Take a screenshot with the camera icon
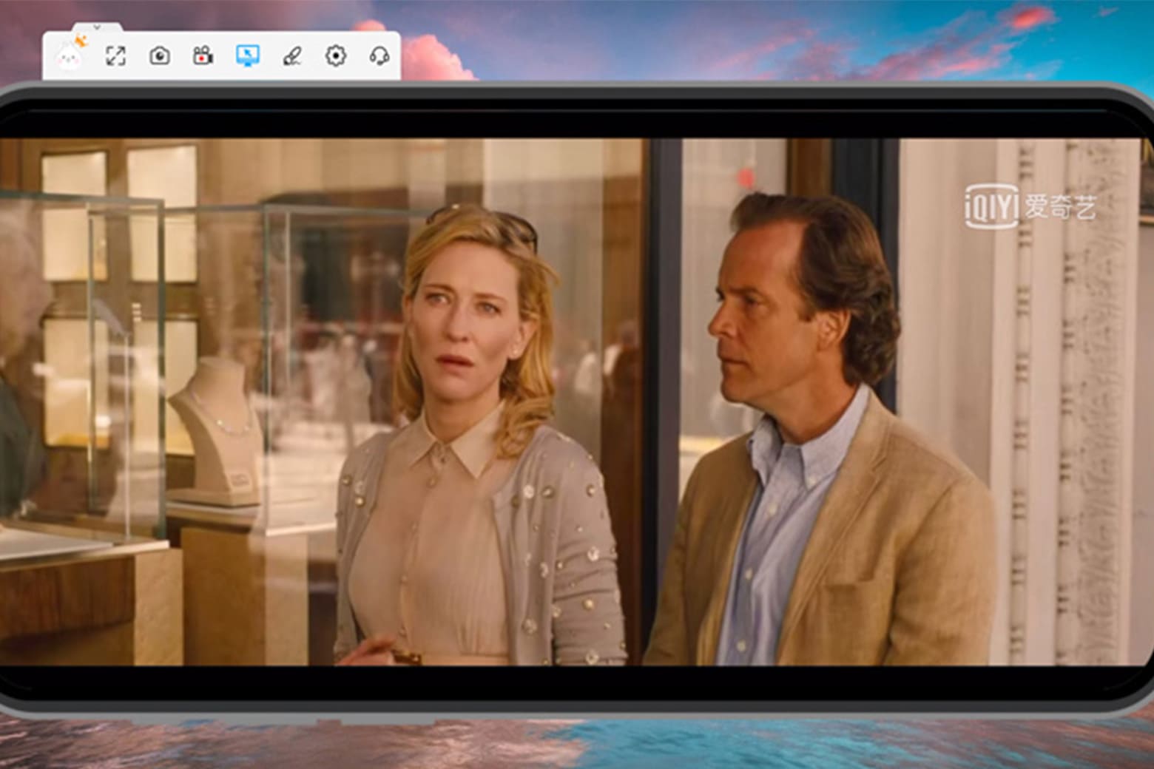The width and height of the screenshot is (1154, 769). [x=160, y=55]
